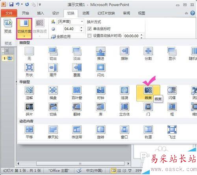Click the Undo icon in quick access toolbar

tap(18, 5)
